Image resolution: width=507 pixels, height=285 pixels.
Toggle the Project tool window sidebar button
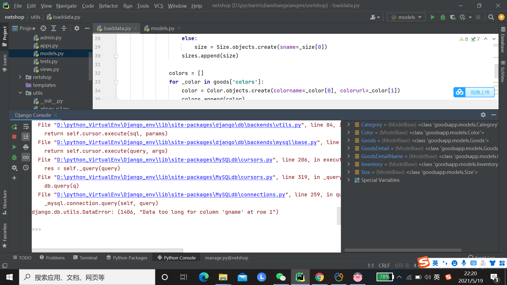click(x=4, y=36)
